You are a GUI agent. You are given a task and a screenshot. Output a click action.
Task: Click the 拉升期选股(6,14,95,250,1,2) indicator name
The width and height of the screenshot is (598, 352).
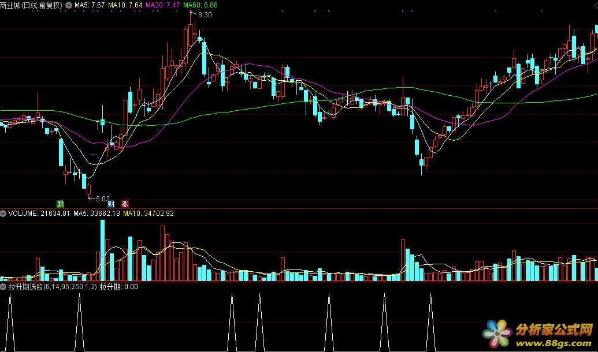click(52, 286)
